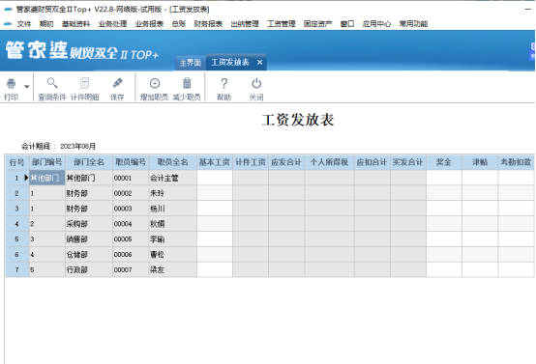Image resolution: width=536 pixels, height=364 pixels.
Task: Click 增加职员 plus icon
Action: tap(155, 83)
